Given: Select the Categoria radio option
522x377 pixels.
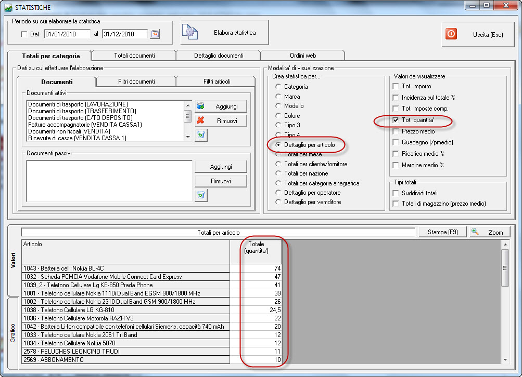Looking at the screenshot, I should [278, 87].
